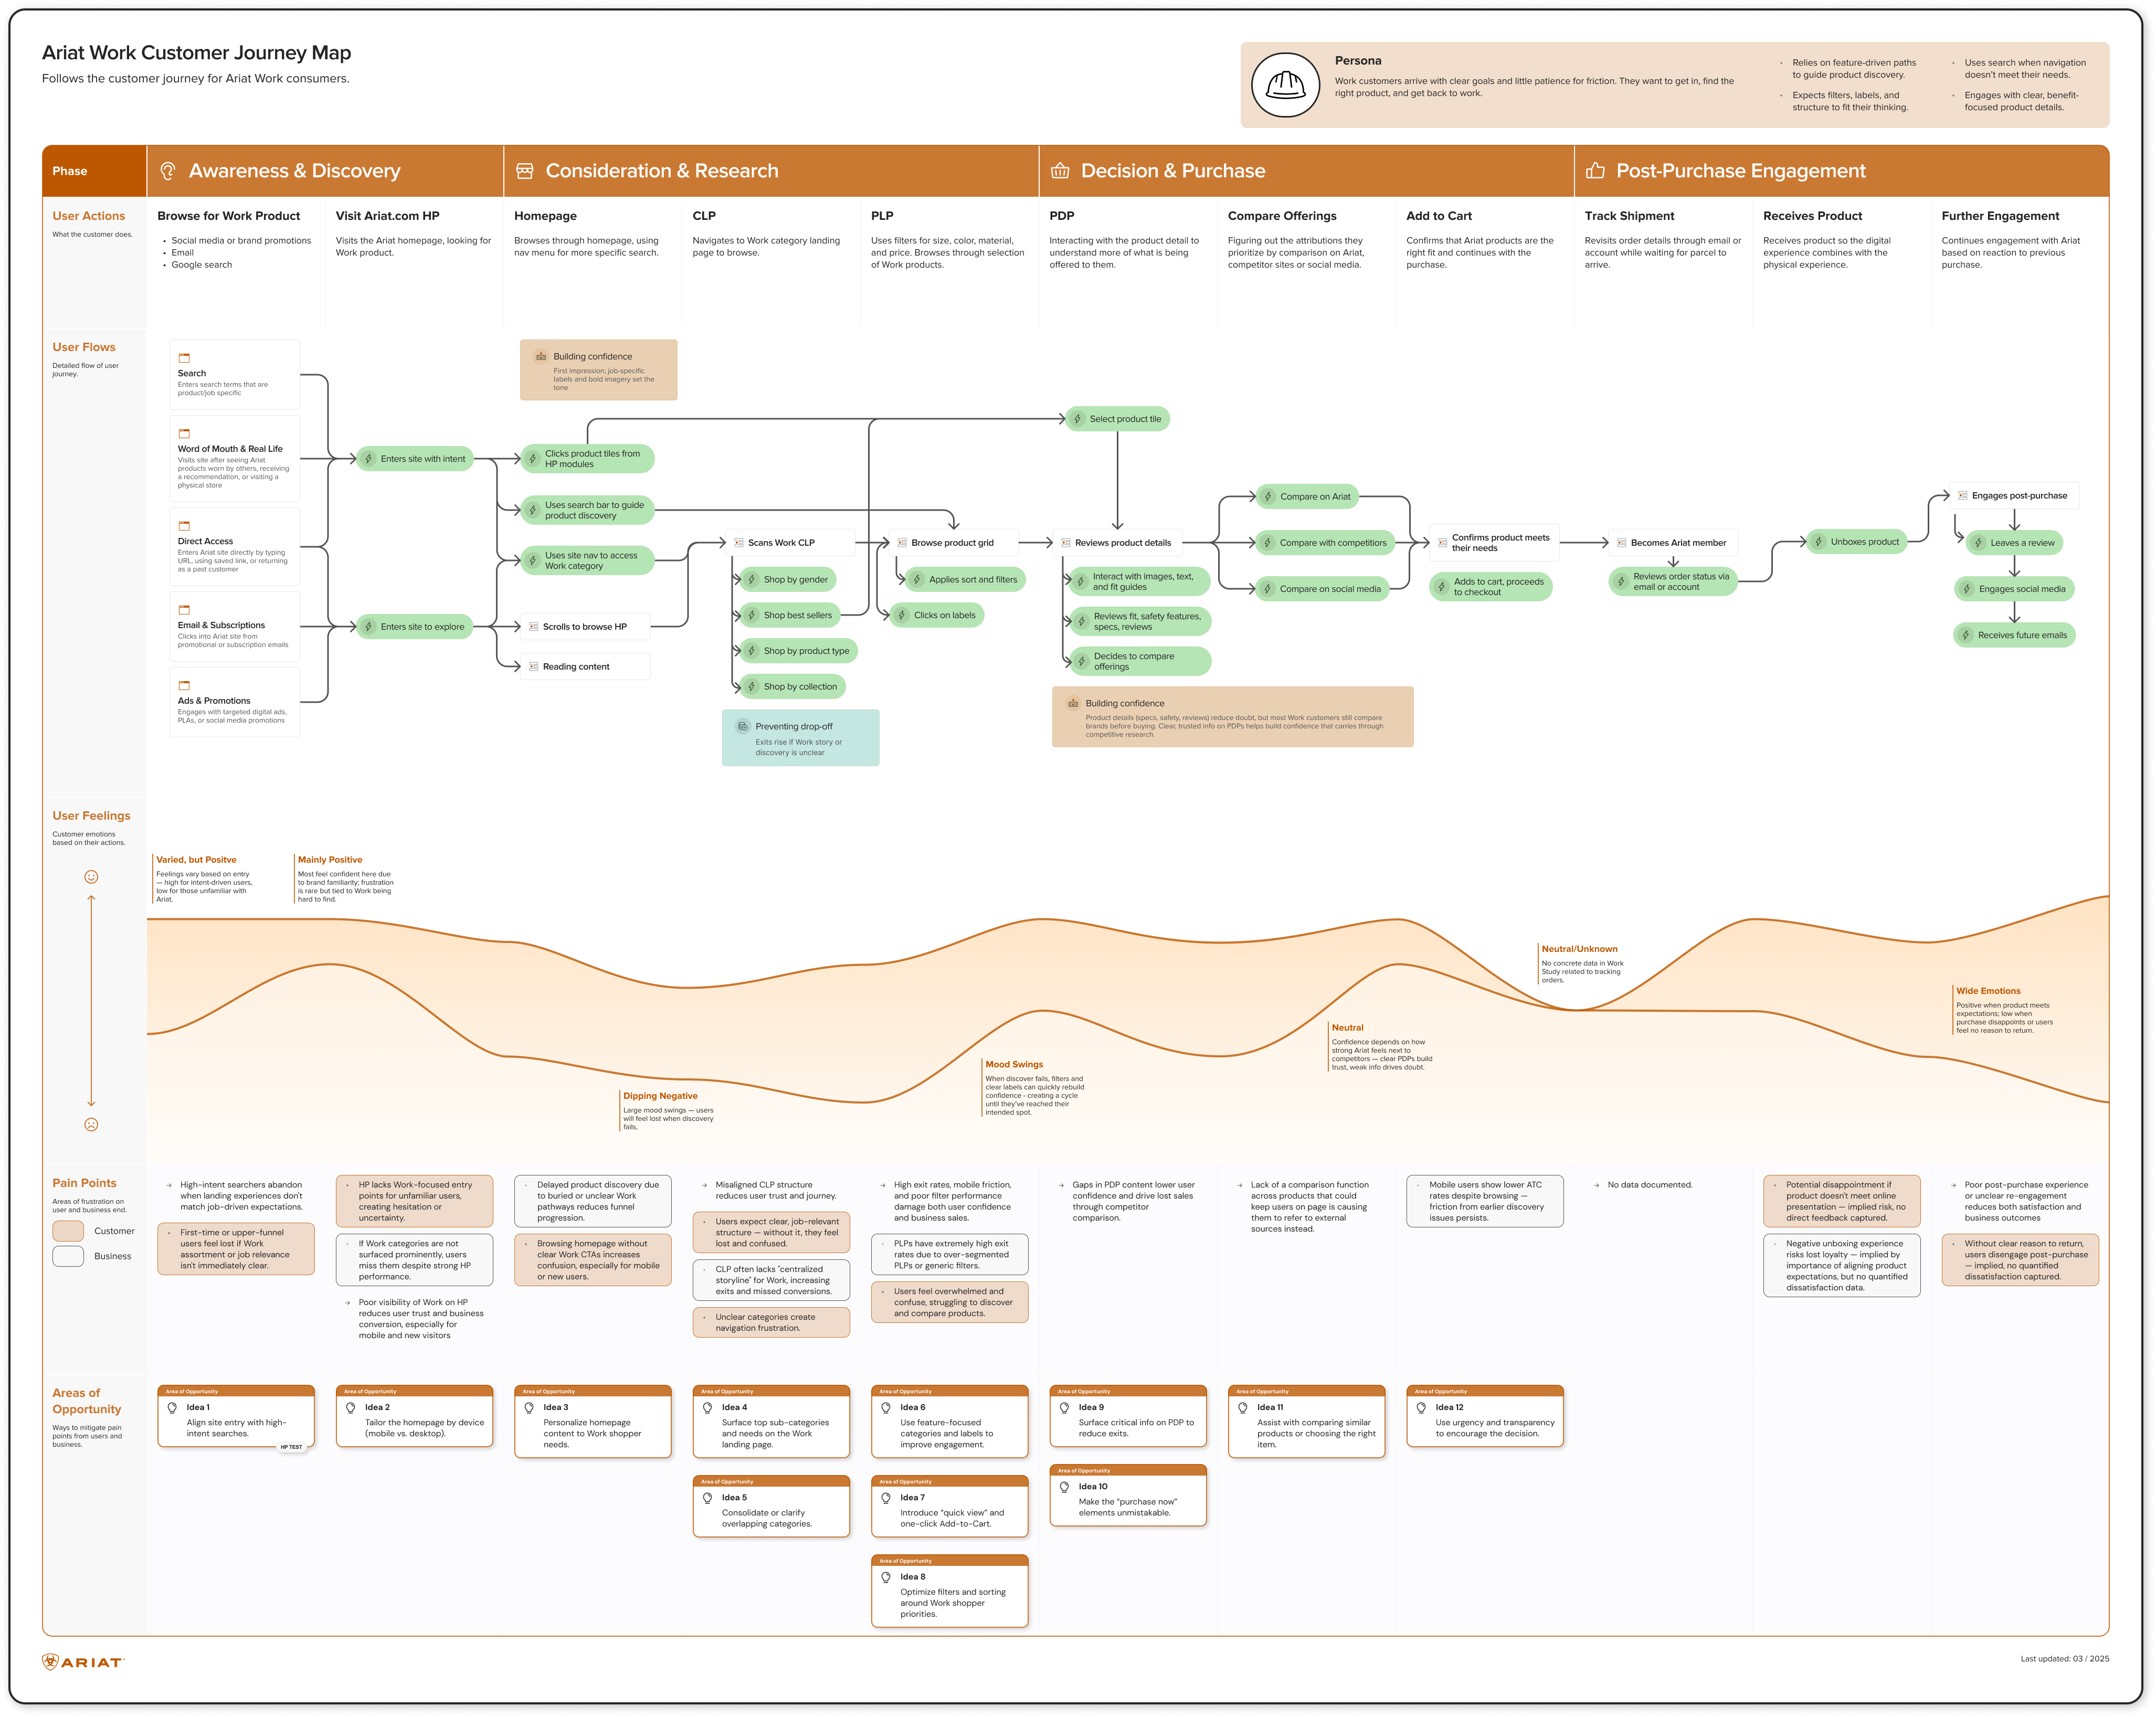Click the Business legend color swatch
Screen dimensions: 2156x1717
point(68,1256)
